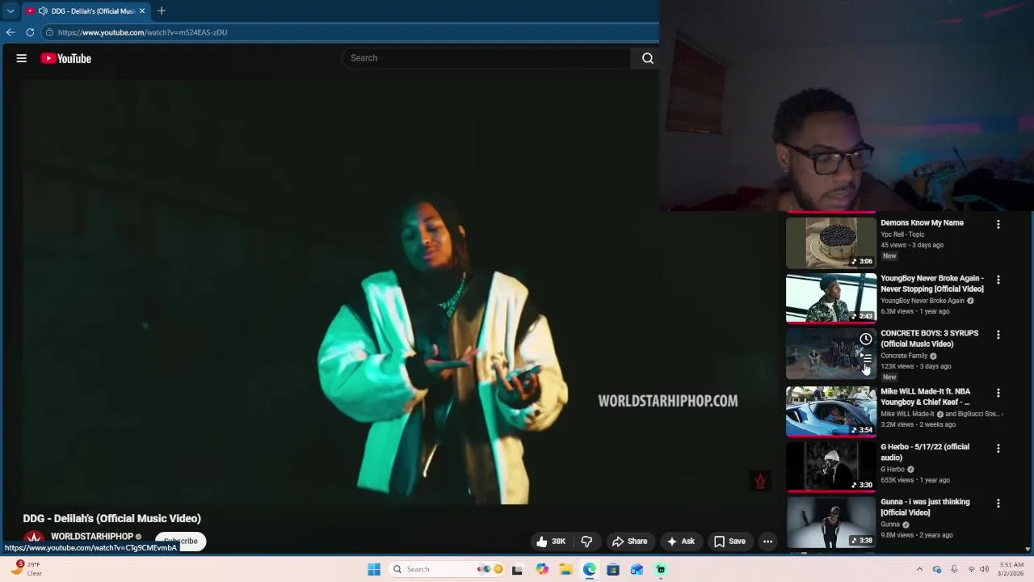
Task: Mute the tab via its speaker icon
Action: point(43,11)
